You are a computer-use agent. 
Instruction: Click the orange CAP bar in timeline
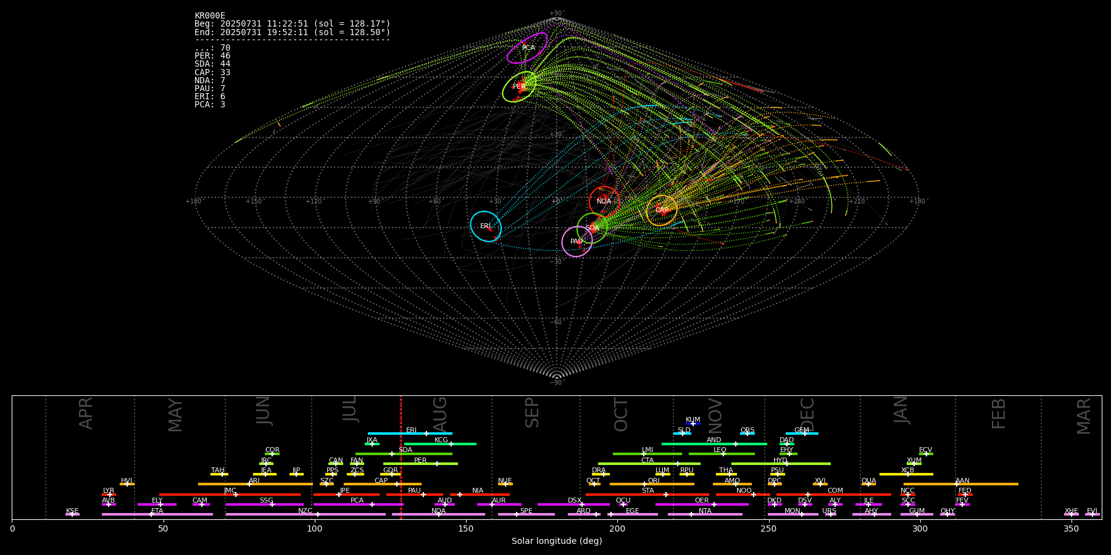click(x=383, y=484)
